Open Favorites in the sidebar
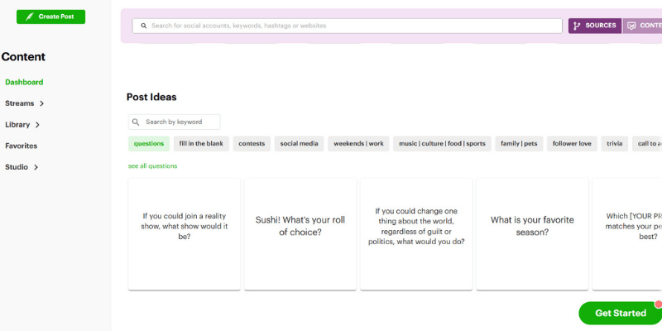Screen dimensions: 662x331 point(22,146)
